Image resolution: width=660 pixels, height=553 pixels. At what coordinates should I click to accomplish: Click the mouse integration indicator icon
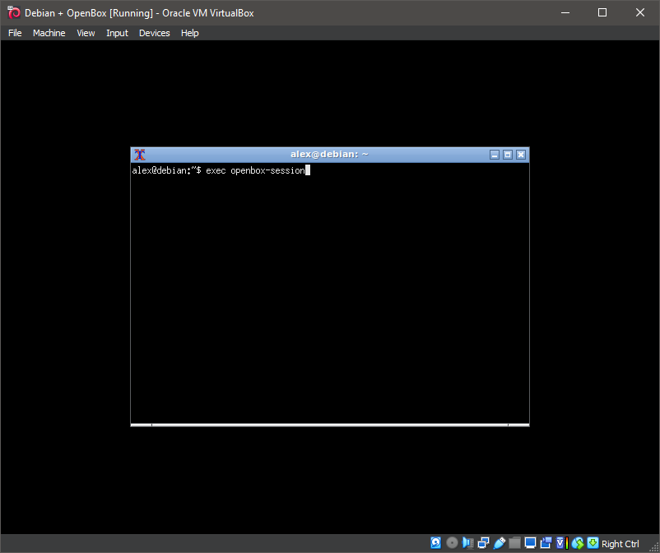[x=577, y=543]
